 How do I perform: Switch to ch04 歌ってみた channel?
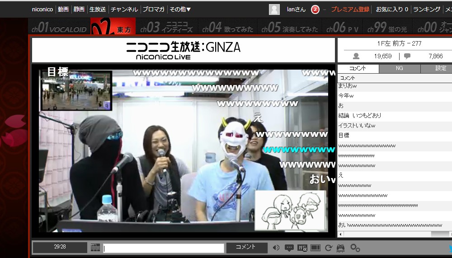click(x=228, y=27)
